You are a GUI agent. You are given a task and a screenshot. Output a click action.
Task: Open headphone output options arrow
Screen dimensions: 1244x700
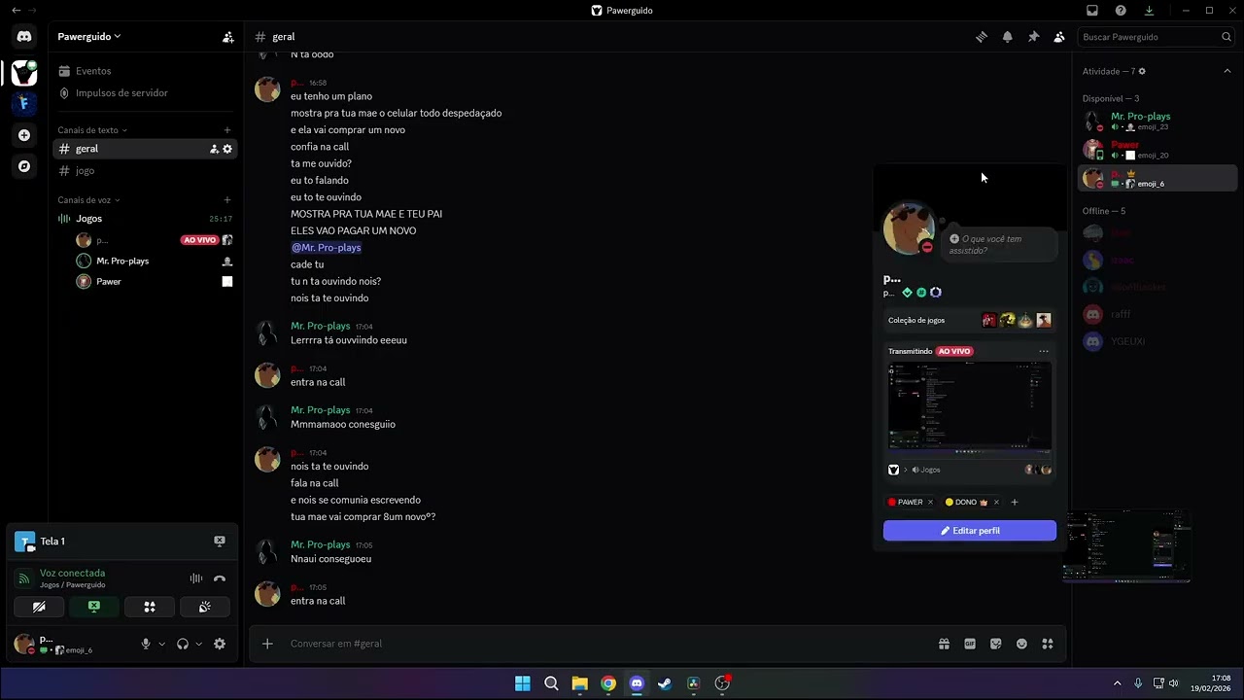(x=199, y=644)
